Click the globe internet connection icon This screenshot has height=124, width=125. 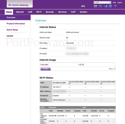[110, 6]
